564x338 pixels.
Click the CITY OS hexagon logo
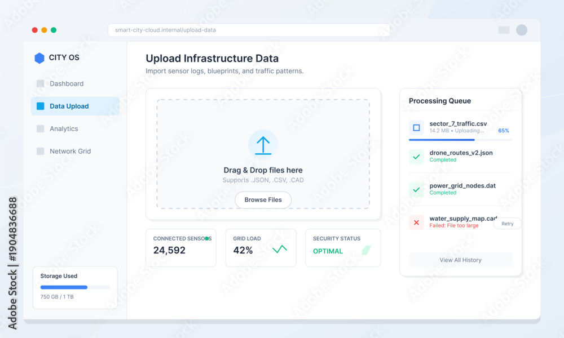tap(39, 58)
